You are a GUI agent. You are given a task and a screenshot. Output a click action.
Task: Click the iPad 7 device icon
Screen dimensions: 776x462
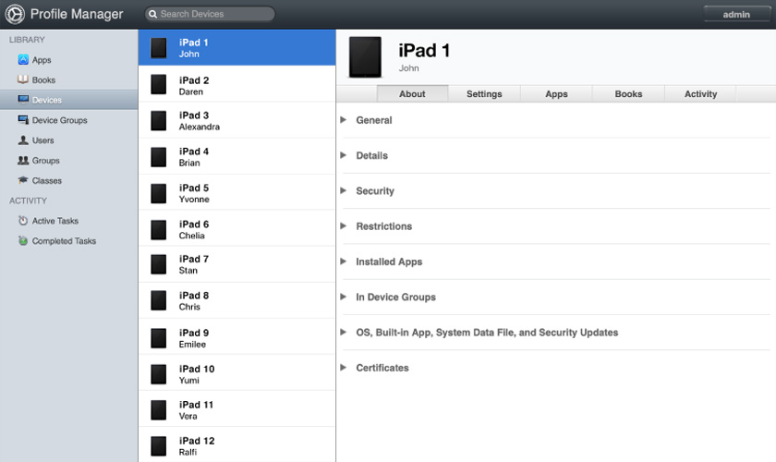coord(158,264)
